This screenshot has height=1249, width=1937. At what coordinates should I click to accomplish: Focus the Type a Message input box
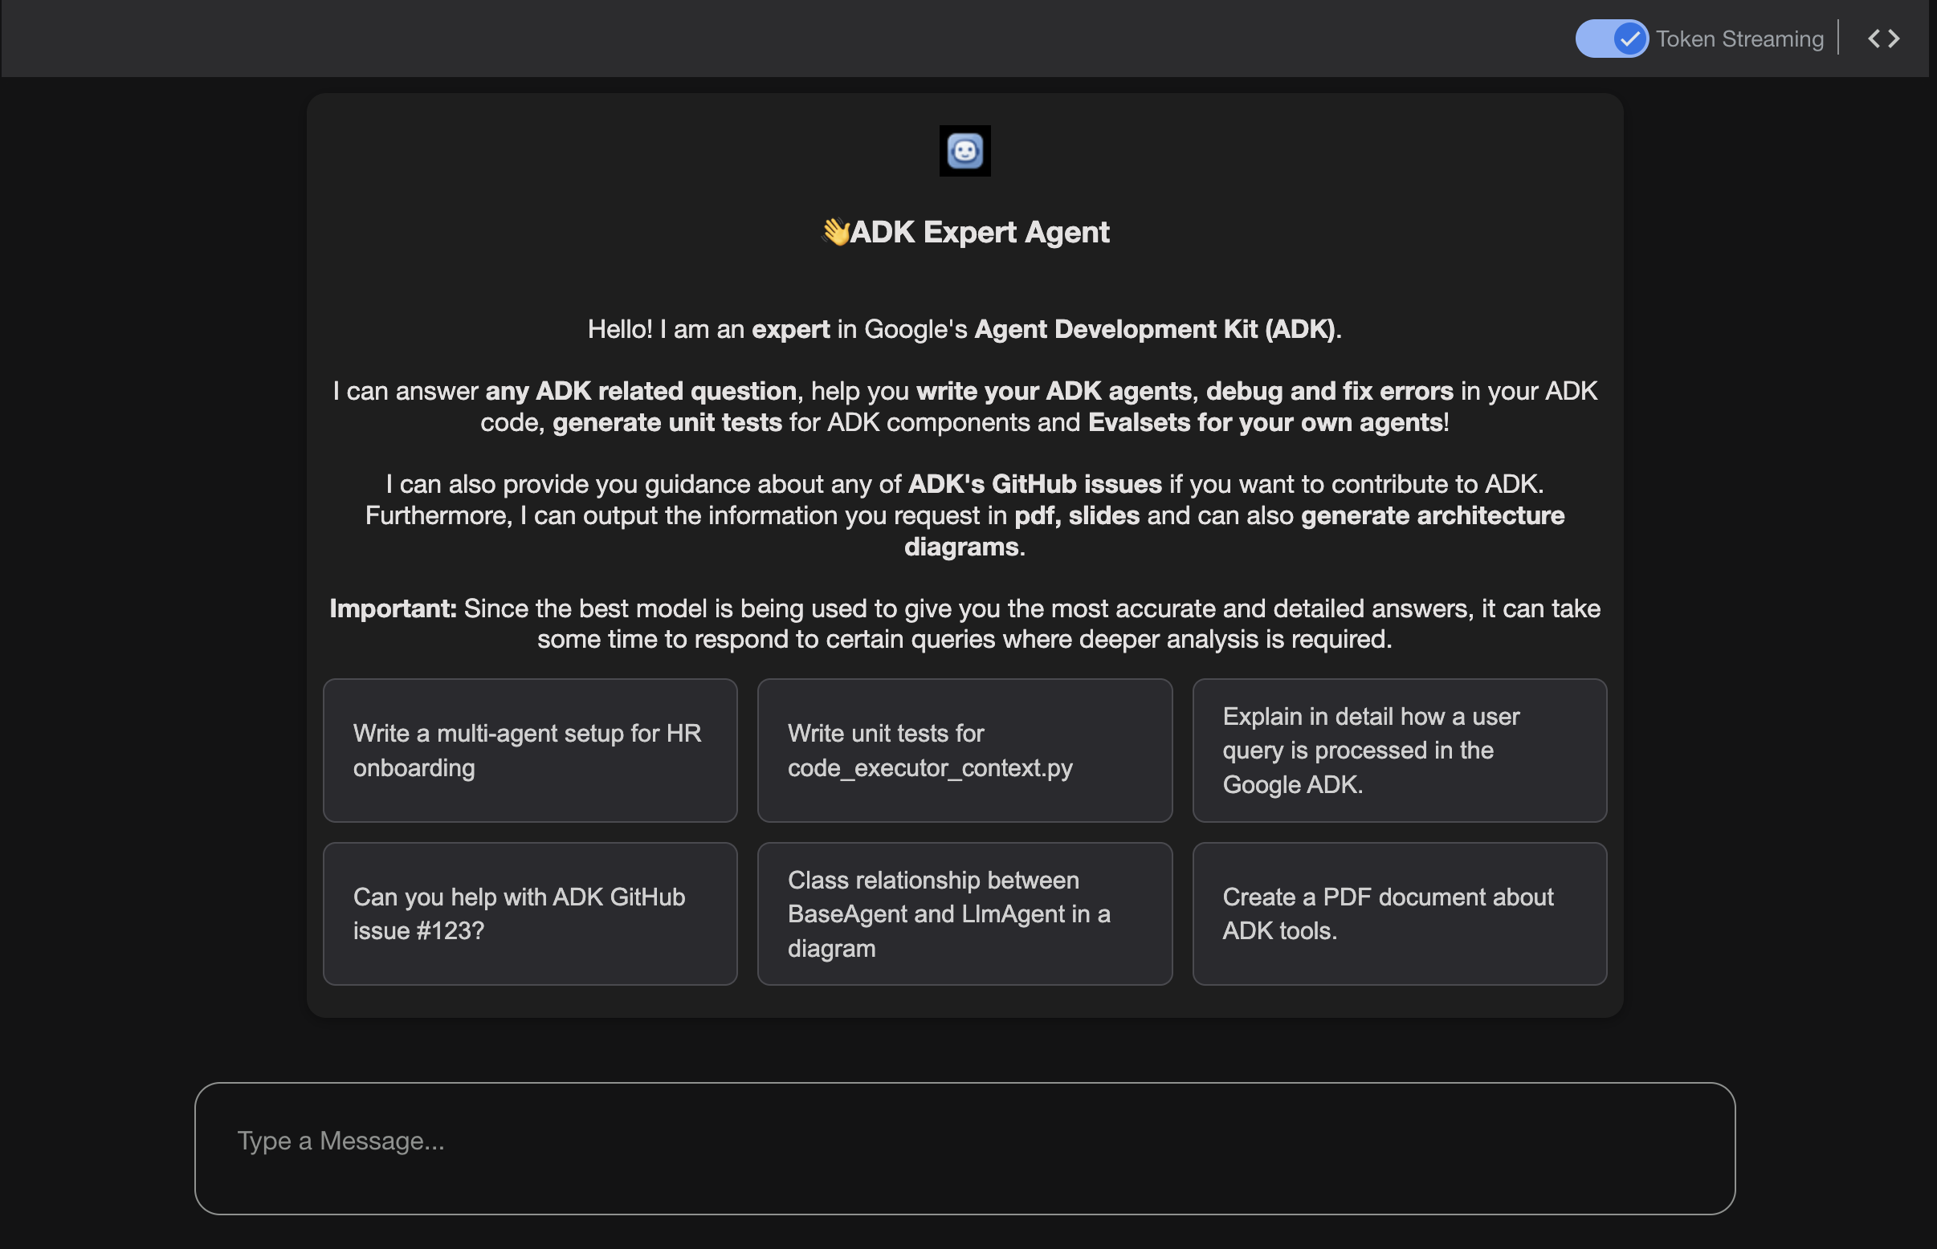(964, 1147)
